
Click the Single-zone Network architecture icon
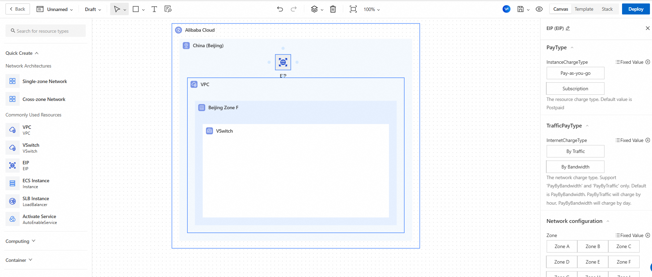point(12,81)
